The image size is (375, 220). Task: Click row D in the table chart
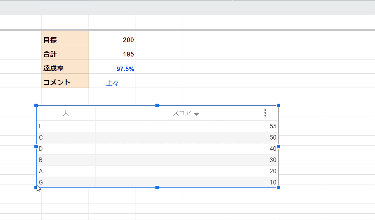pos(157,149)
